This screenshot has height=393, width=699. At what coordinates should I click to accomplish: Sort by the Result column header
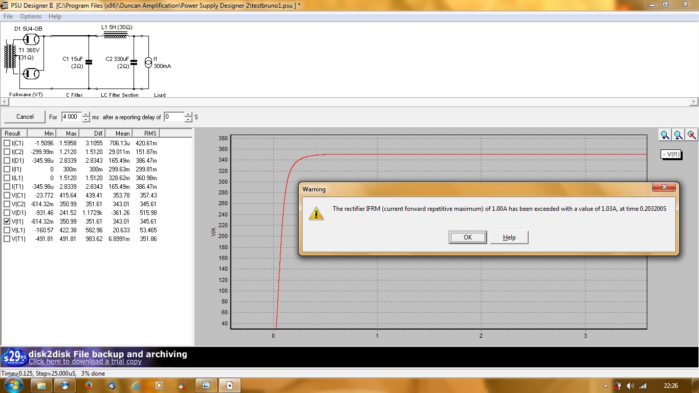click(x=14, y=134)
